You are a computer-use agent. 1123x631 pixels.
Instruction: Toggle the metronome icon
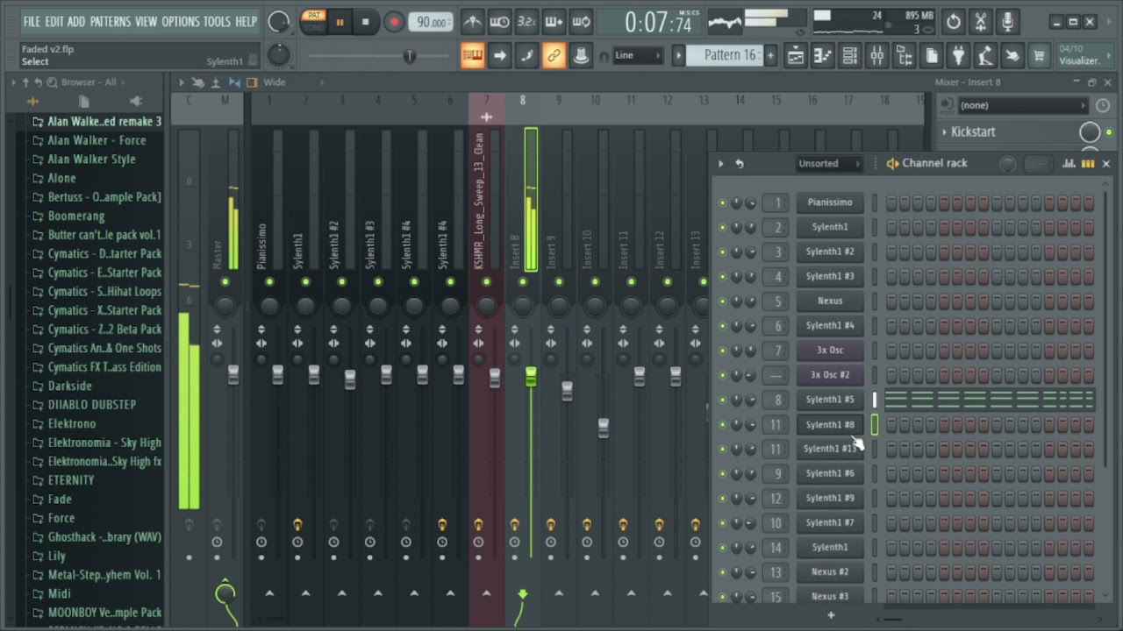coord(472,22)
